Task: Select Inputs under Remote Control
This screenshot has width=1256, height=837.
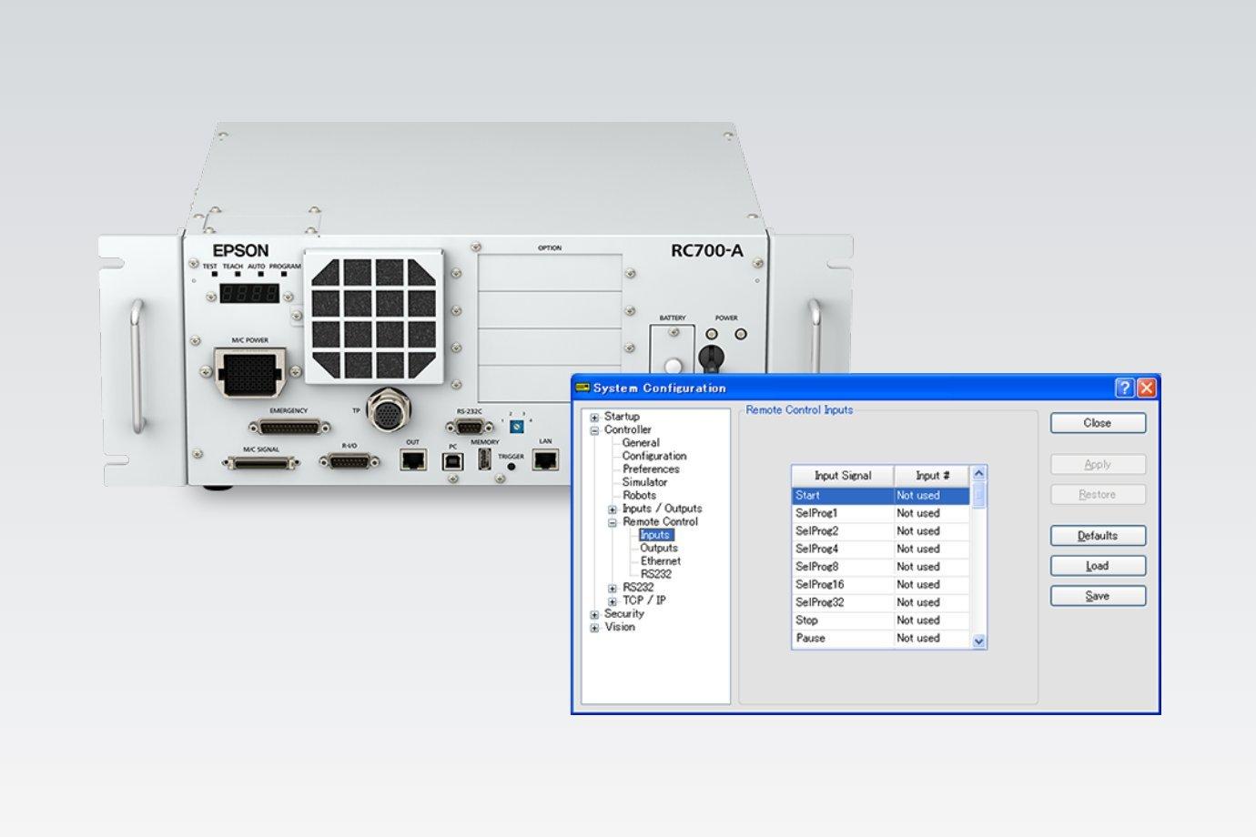Action: [x=655, y=535]
